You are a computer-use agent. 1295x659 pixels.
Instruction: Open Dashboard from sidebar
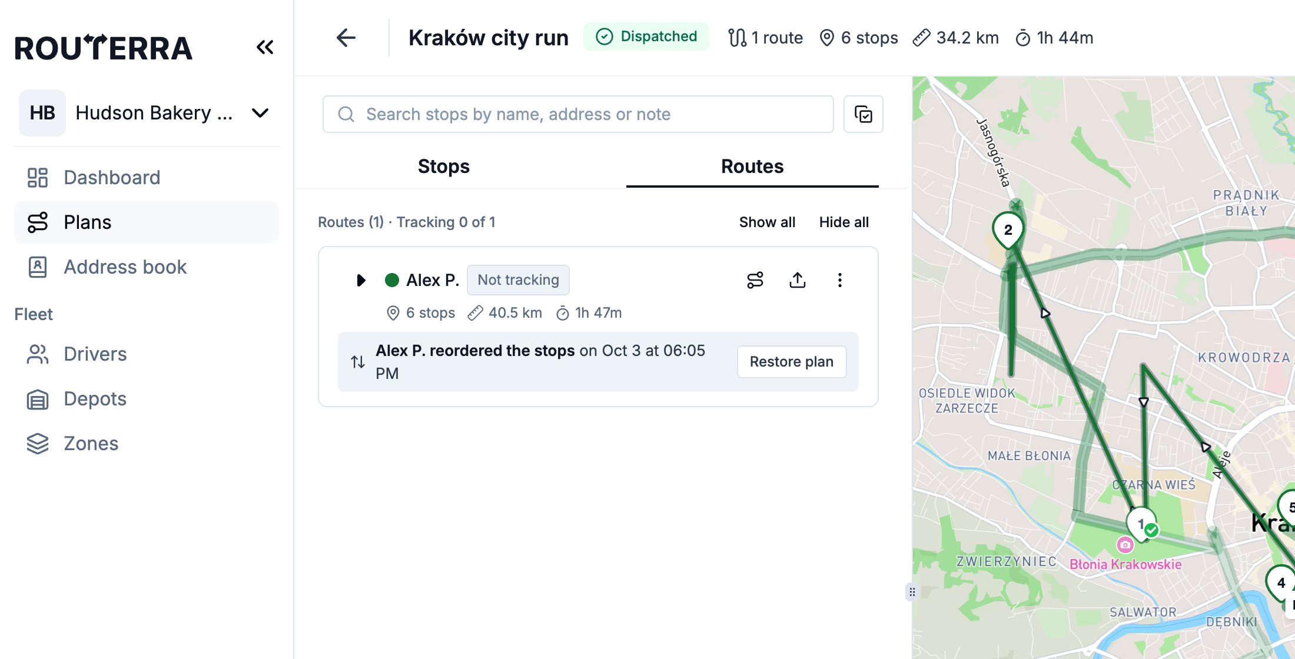[x=147, y=178]
